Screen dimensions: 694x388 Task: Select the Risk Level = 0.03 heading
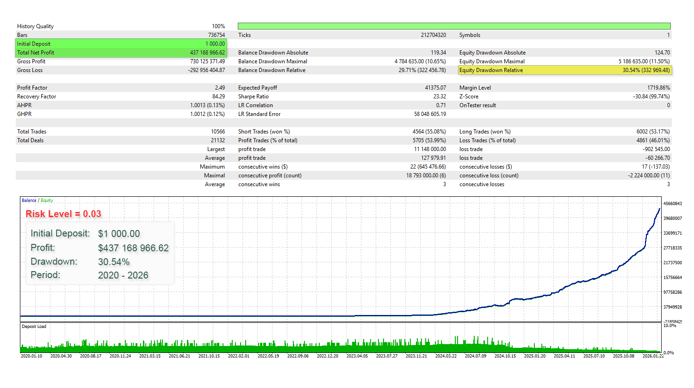click(x=63, y=214)
